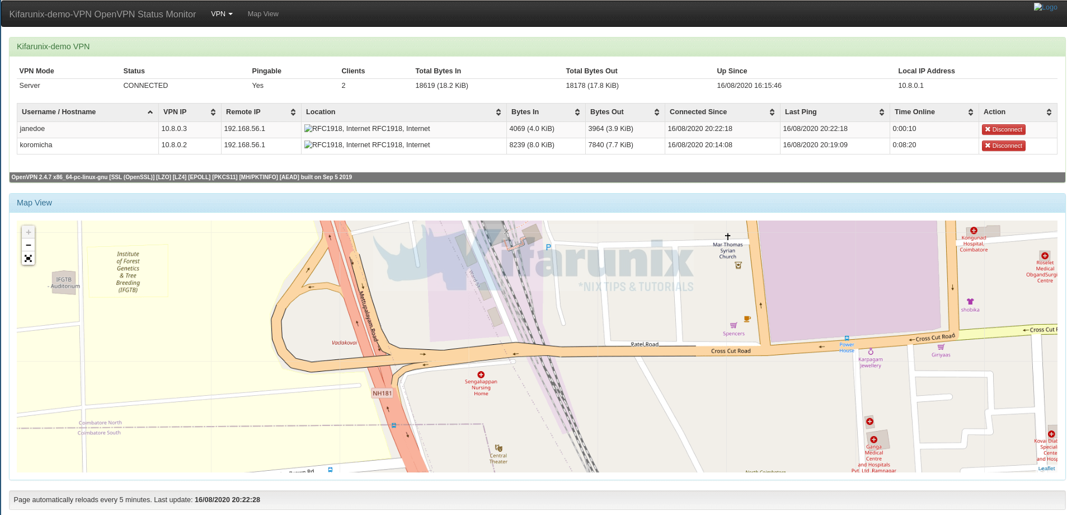This screenshot has height=515, width=1067.
Task: Click the cafe cup icon near Spencers
Action: point(747,319)
